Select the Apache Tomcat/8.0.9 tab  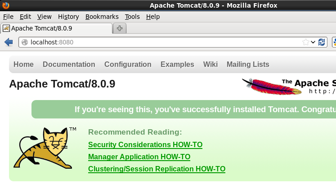[x=57, y=28]
